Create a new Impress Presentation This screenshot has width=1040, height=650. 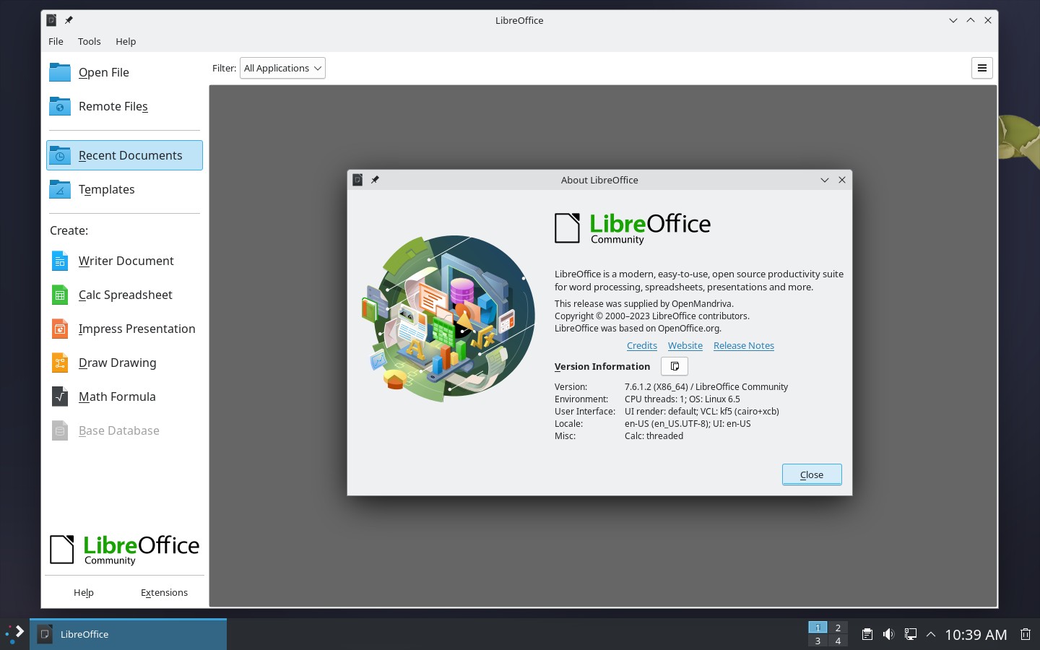click(124, 329)
